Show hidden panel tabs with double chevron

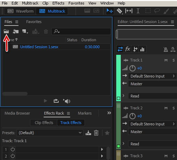[x=109, y=113]
